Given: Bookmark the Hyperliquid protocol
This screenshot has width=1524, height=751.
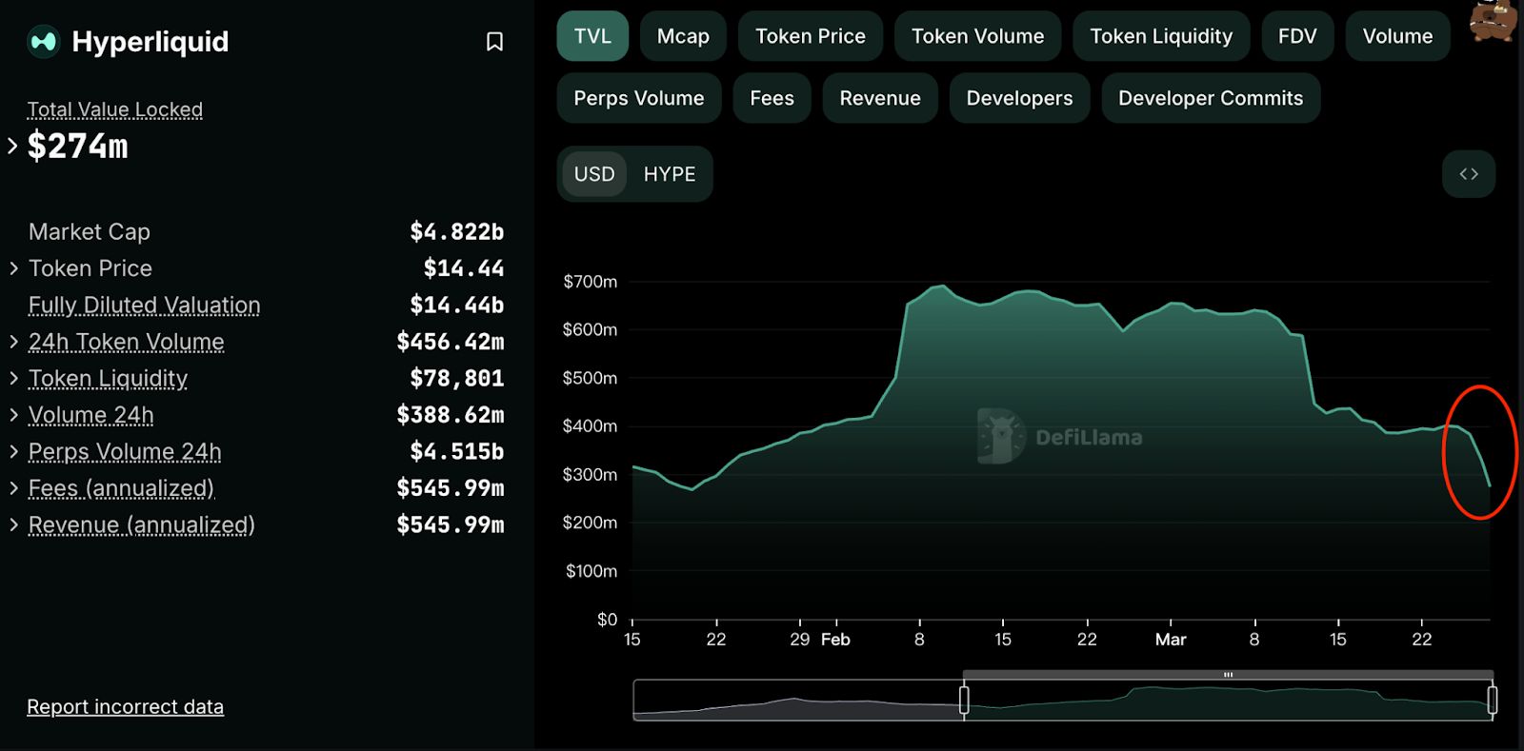Looking at the screenshot, I should pyautogui.click(x=494, y=42).
